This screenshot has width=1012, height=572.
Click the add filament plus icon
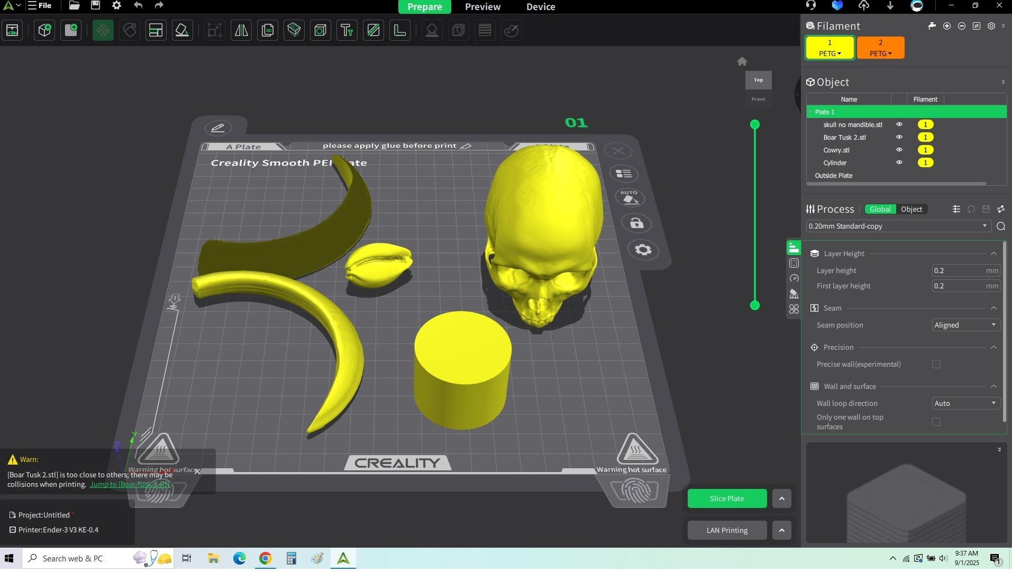point(947,26)
